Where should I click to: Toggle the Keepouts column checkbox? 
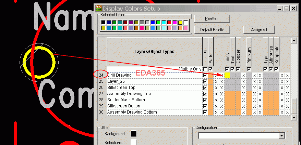tap(276, 69)
